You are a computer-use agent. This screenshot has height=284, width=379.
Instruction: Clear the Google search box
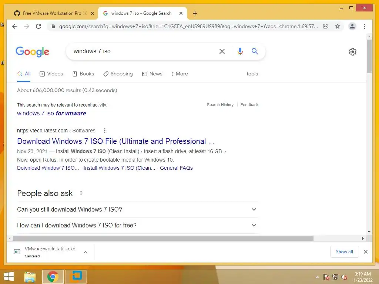222,51
